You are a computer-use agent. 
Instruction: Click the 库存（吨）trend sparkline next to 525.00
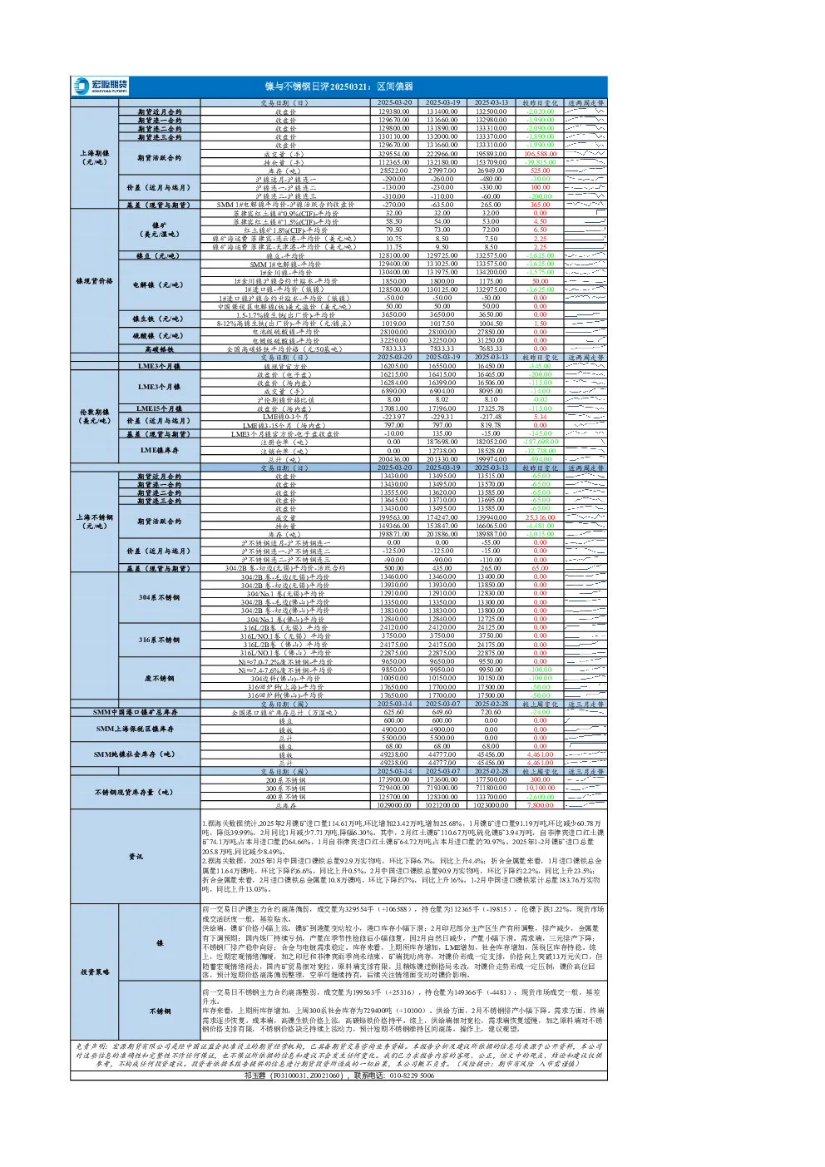click(x=585, y=171)
